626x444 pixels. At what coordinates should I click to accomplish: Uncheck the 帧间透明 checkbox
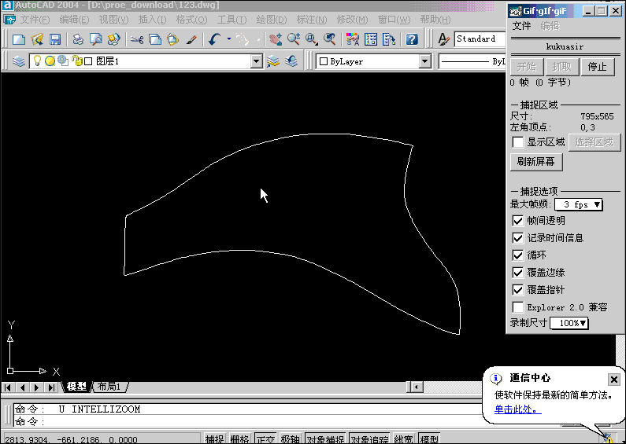[518, 221]
